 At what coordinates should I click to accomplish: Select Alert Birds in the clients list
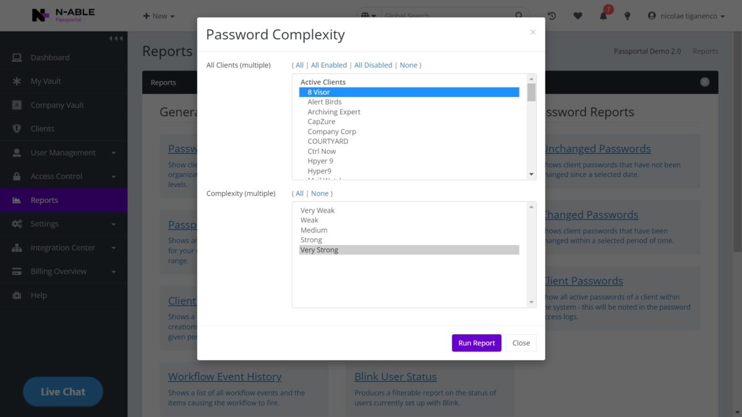pos(325,102)
